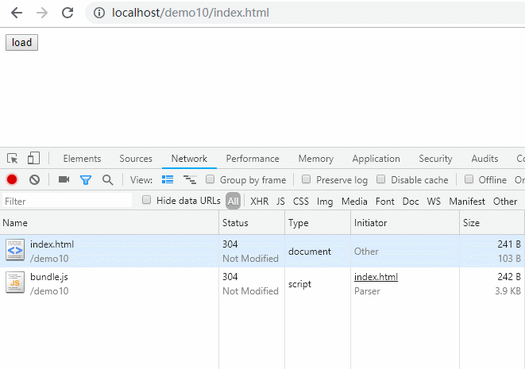Focus the Filter text field

[67, 201]
